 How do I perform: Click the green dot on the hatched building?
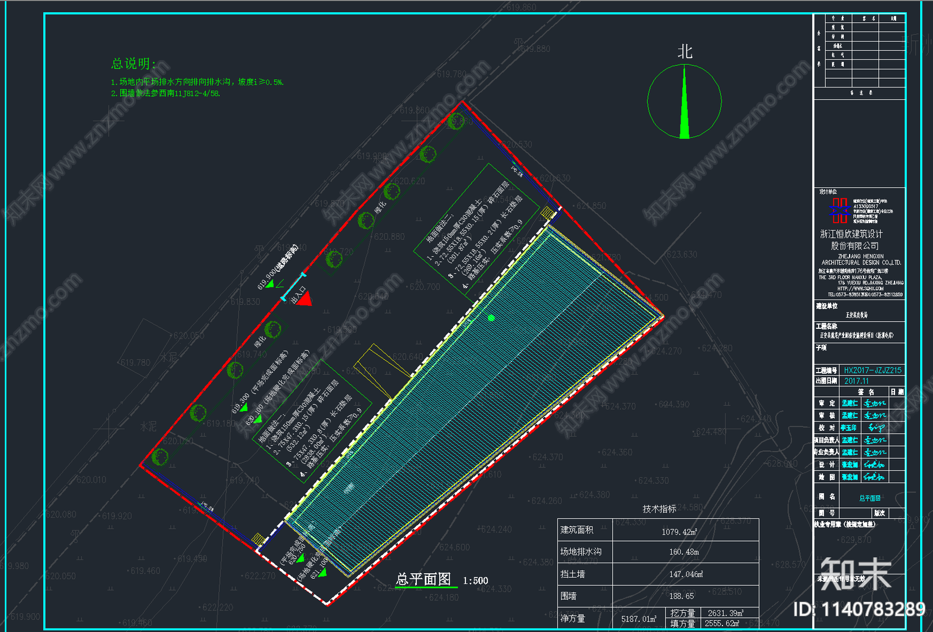[491, 318]
